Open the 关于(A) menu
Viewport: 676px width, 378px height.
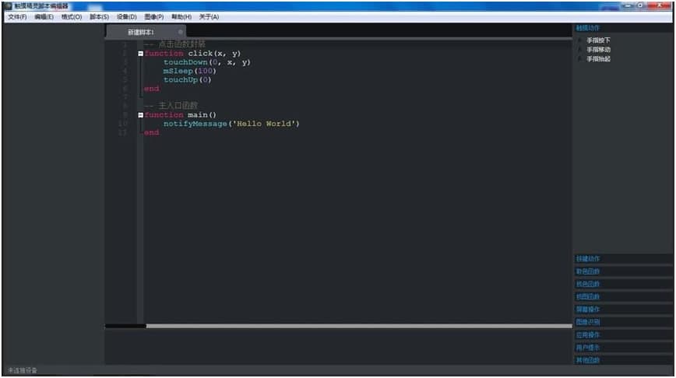(x=209, y=17)
